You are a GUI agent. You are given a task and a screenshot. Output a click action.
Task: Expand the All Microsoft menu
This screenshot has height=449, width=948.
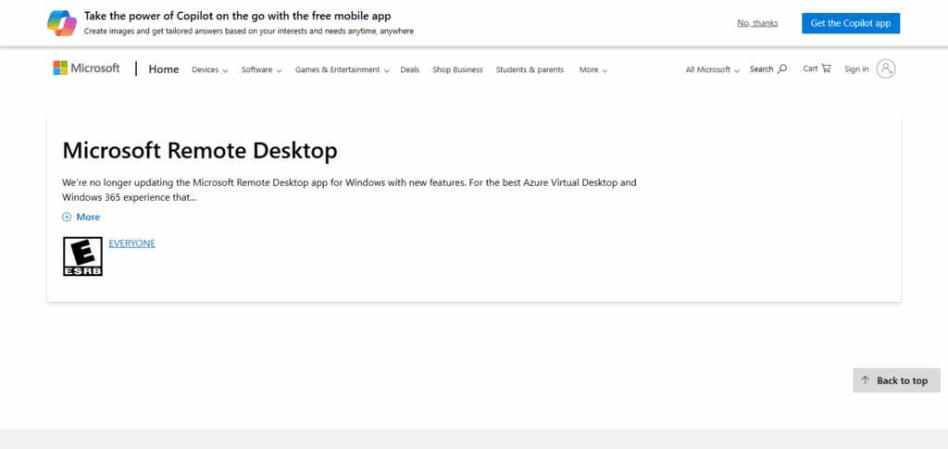pos(713,69)
